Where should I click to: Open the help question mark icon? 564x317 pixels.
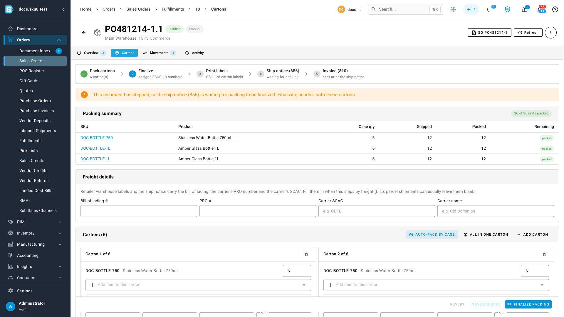pos(555,9)
